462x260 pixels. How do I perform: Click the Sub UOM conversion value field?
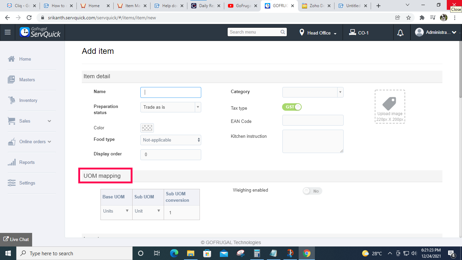(x=182, y=213)
